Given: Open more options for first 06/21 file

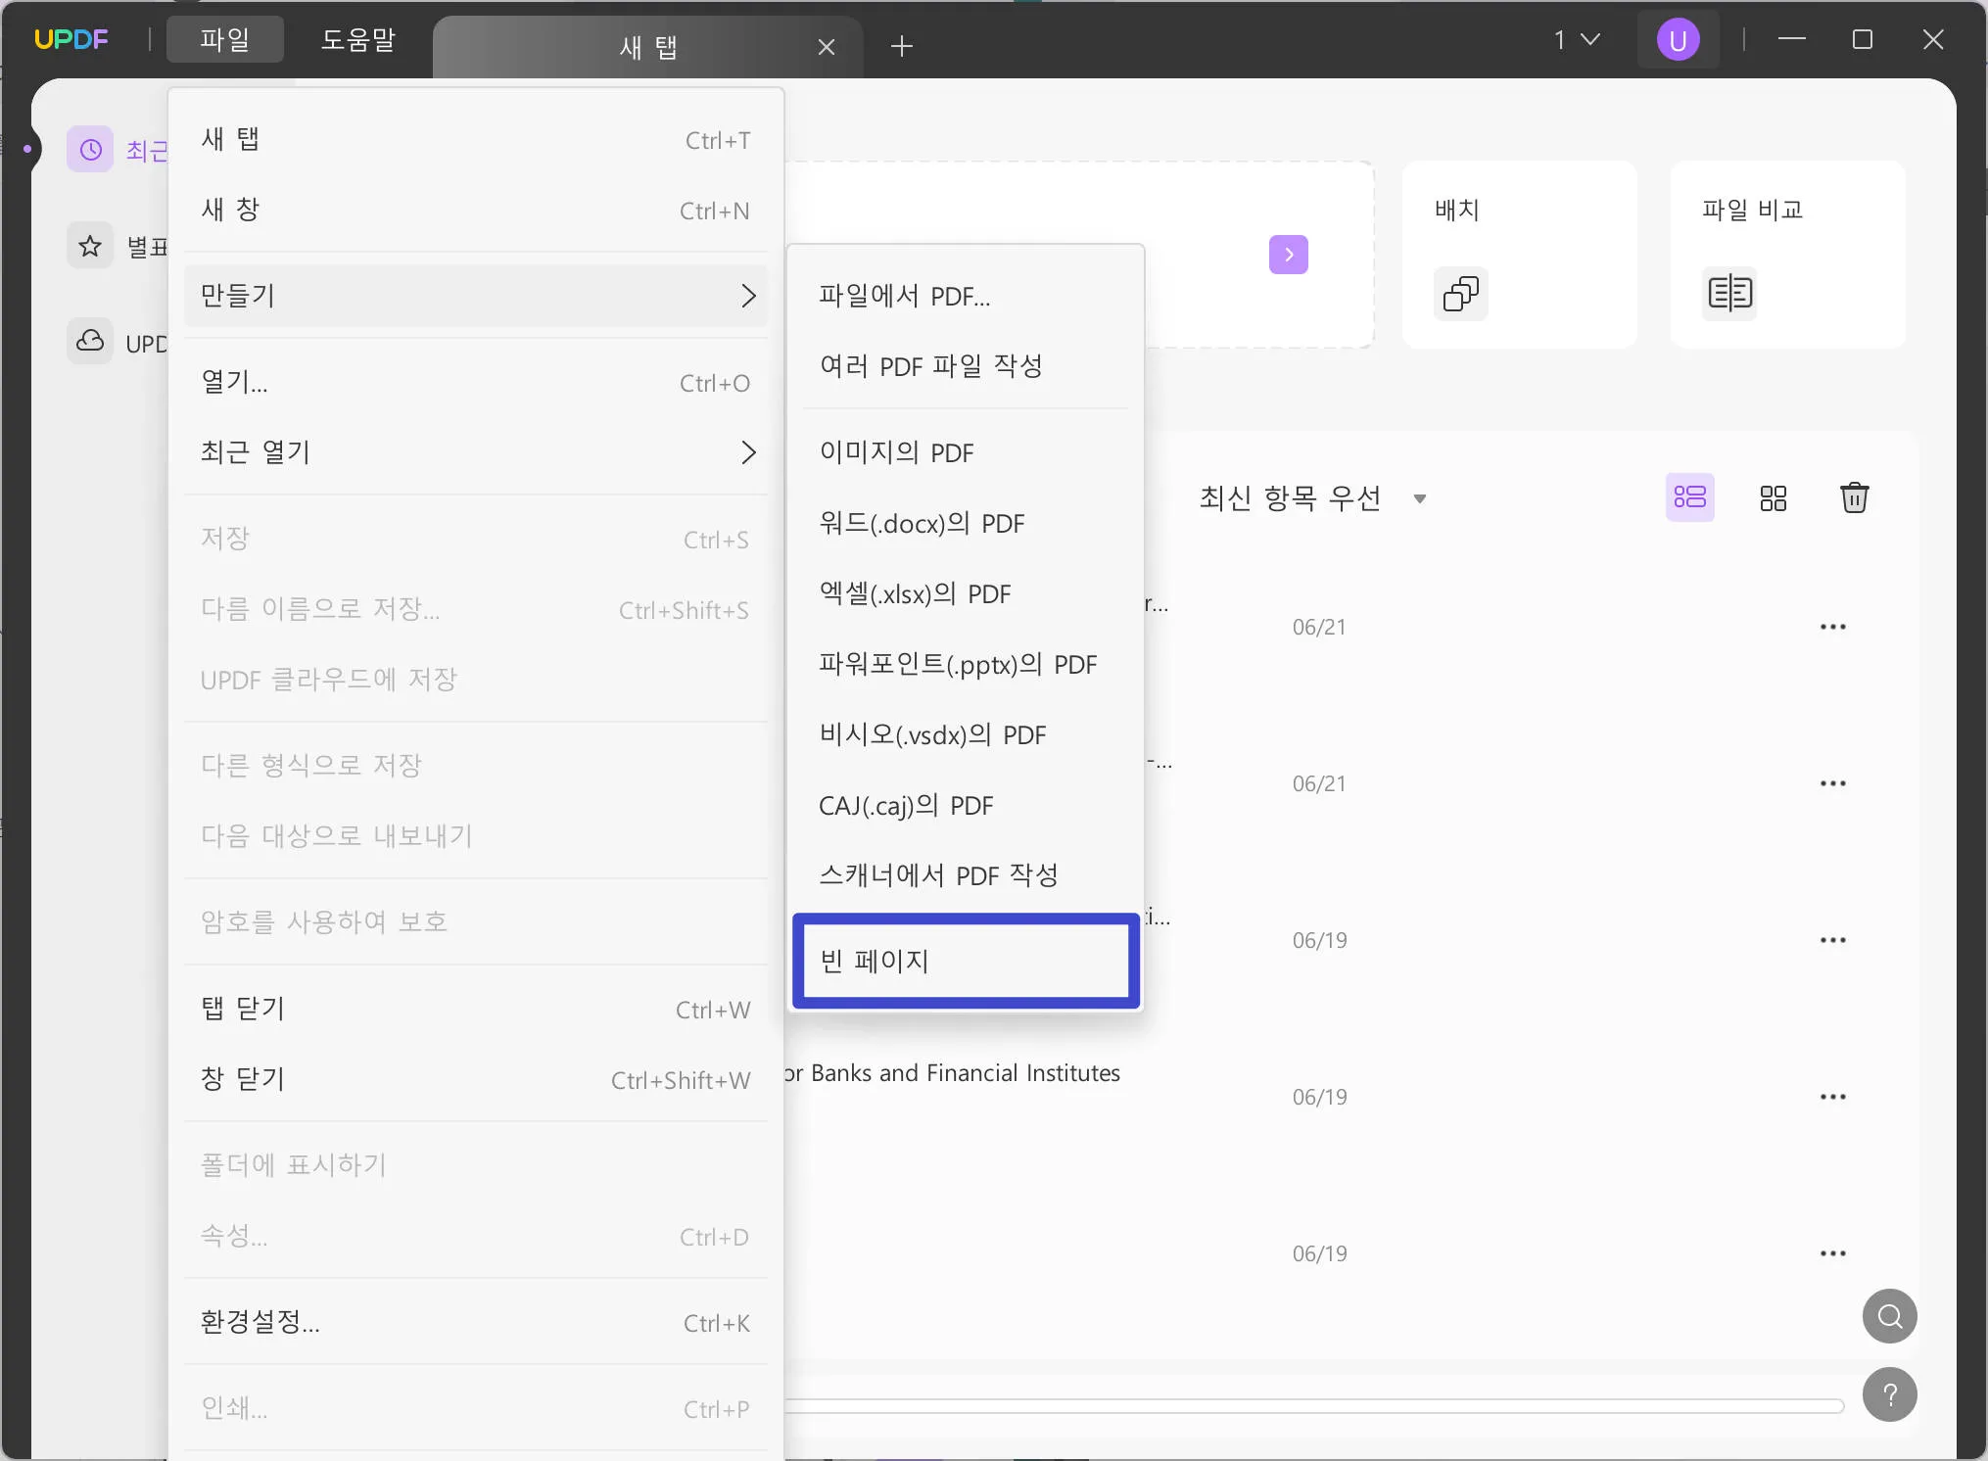Looking at the screenshot, I should tap(1832, 627).
